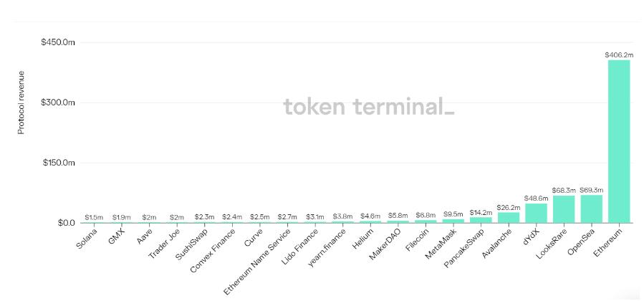Click the $450.0m y-axis tick
Image resolution: width=644 pixels, height=301 pixels.
(58, 42)
